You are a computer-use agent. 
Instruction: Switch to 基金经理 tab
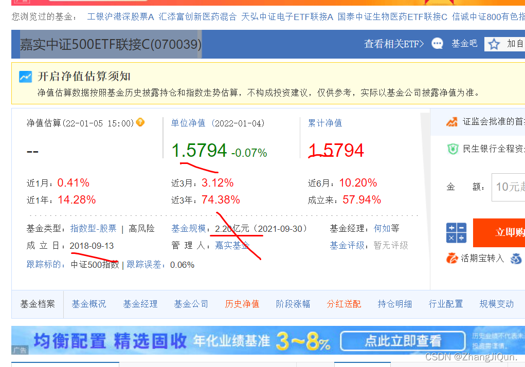(140, 304)
